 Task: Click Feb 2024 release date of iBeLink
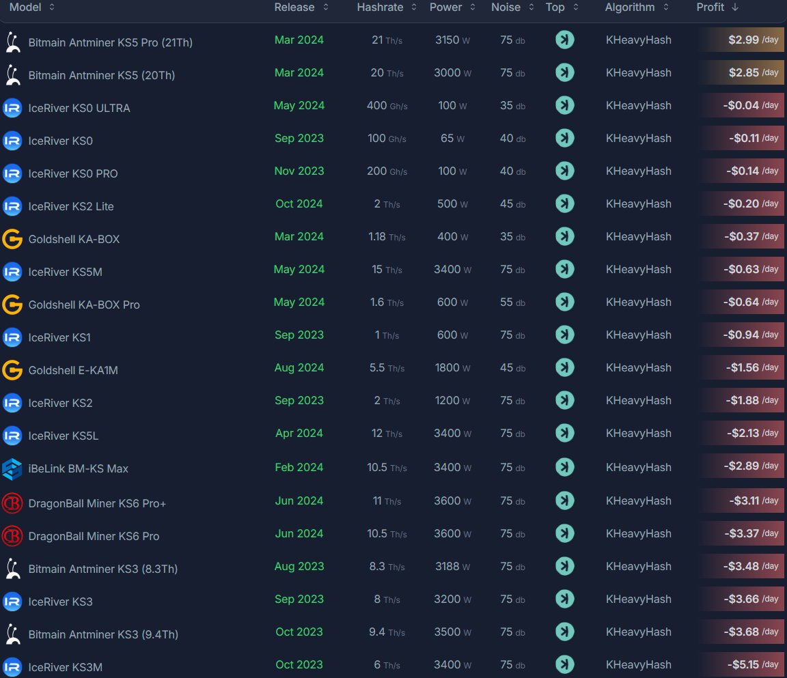[299, 468]
